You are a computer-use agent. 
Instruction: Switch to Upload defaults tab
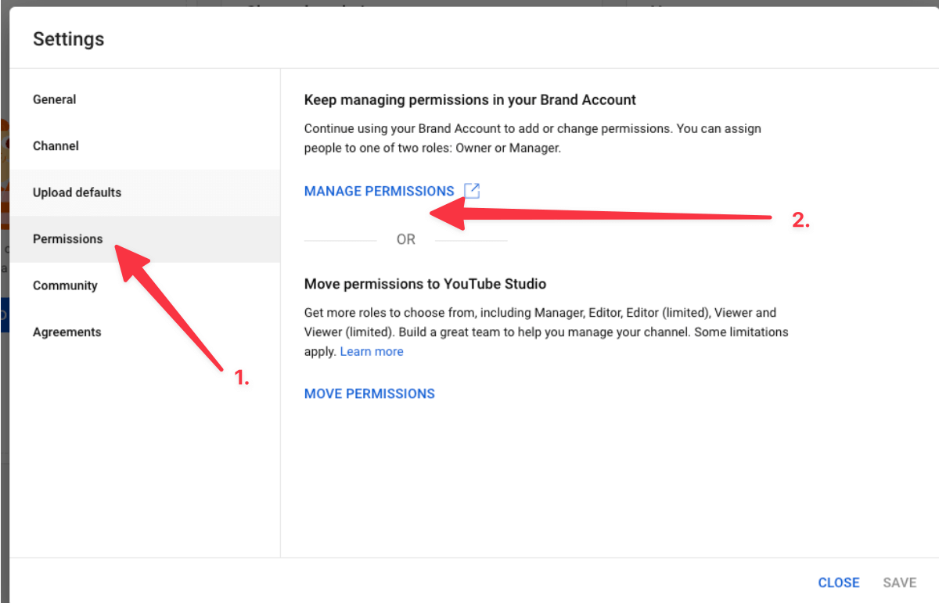click(x=145, y=192)
